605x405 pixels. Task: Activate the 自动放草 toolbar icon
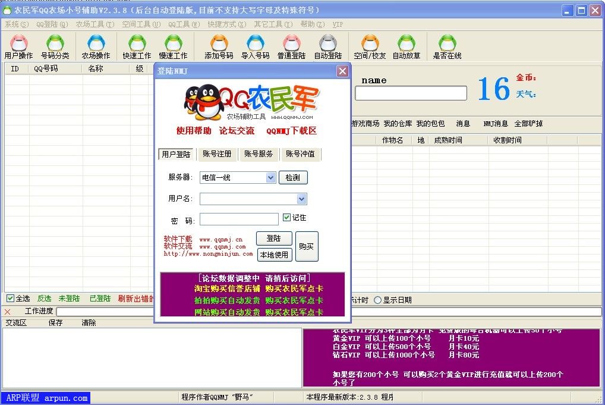[x=407, y=47]
